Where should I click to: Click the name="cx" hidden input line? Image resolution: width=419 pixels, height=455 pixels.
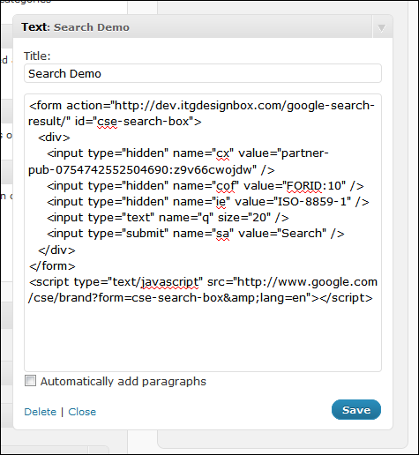[x=188, y=153]
